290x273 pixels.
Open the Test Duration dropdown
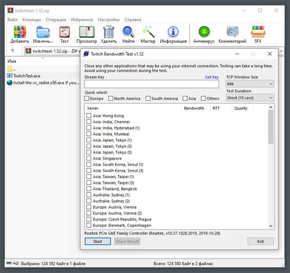(250, 98)
